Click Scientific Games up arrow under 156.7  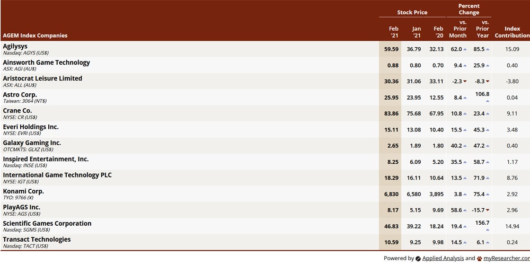(x=488, y=230)
